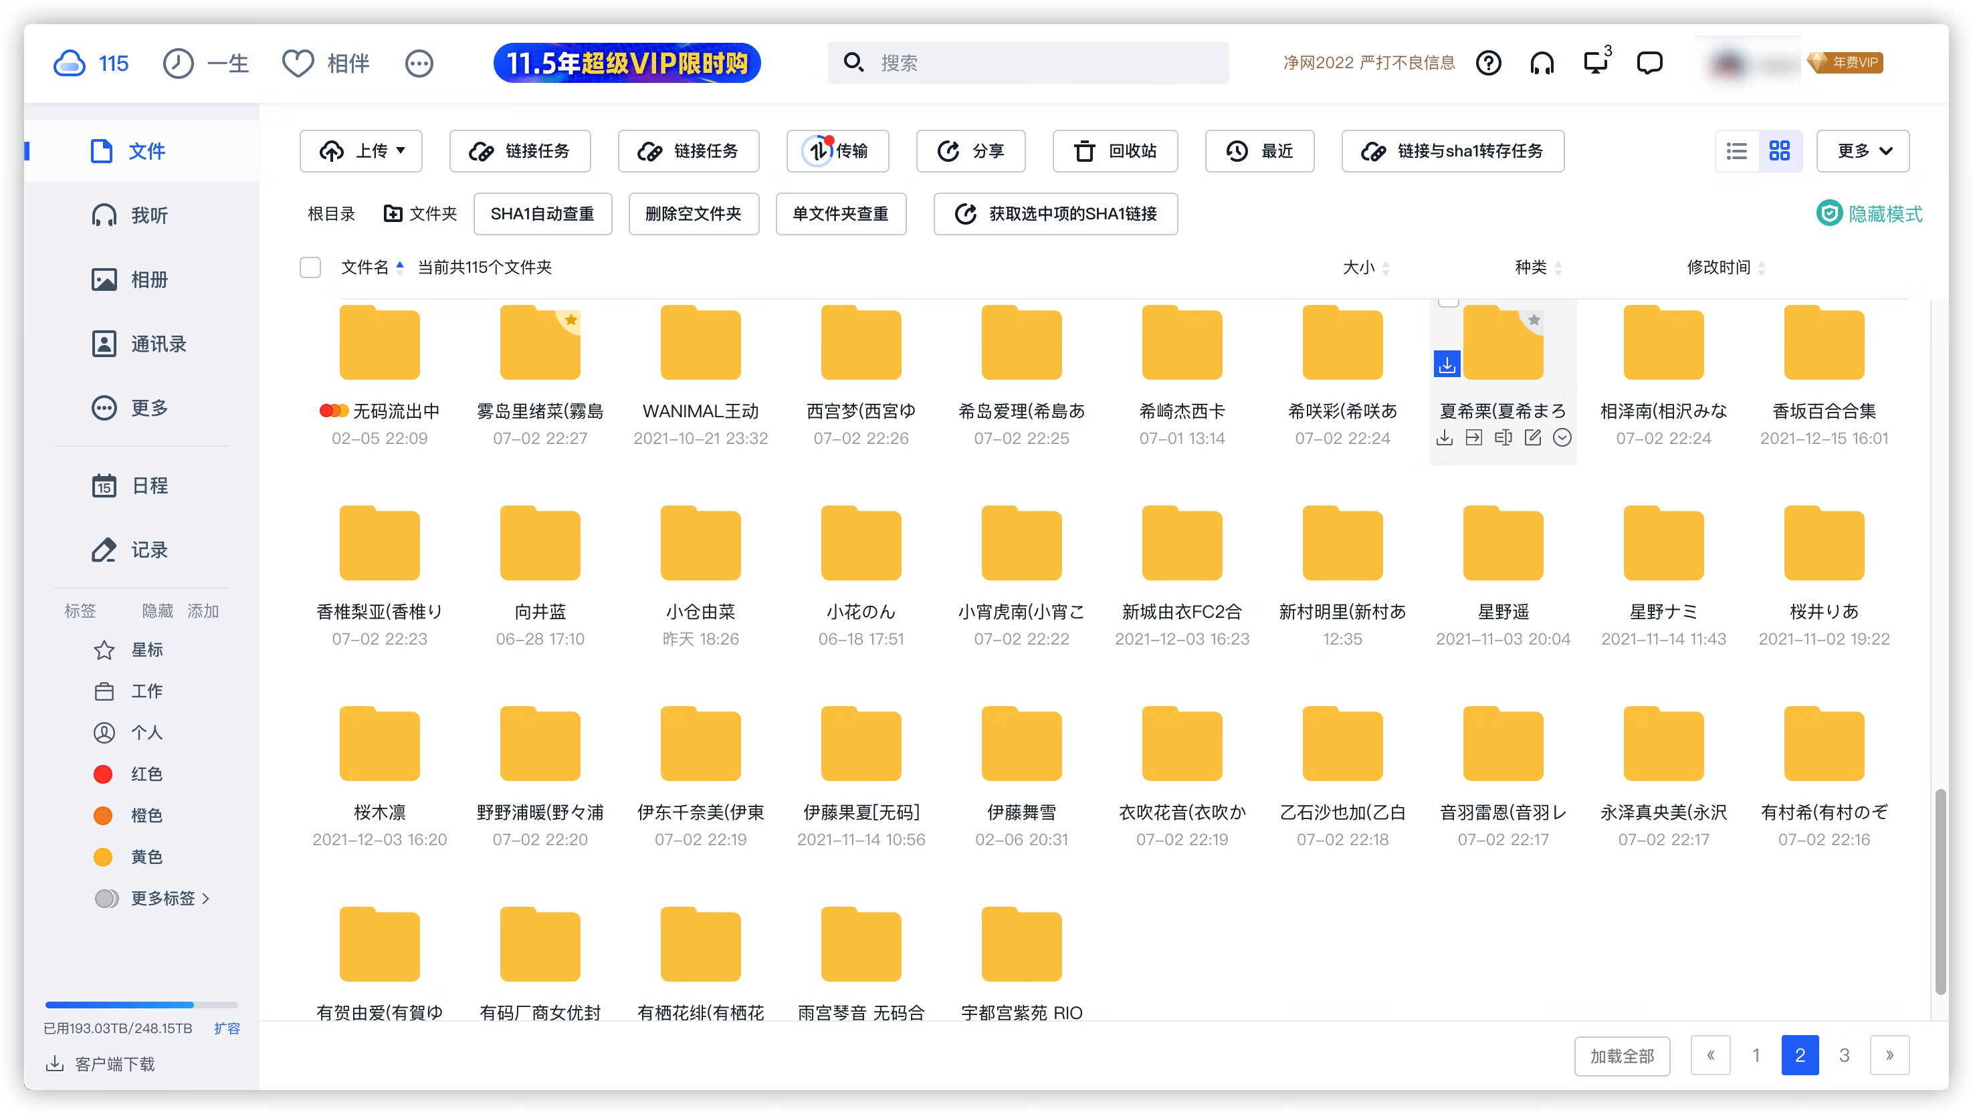Click 删除空文件夹 button
1973x1114 pixels.
point(694,213)
